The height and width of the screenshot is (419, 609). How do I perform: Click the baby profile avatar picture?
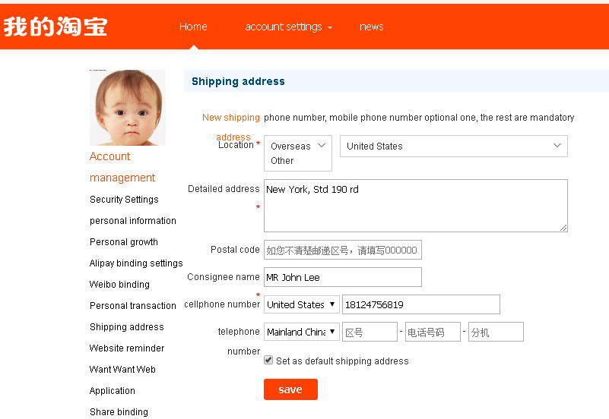pyautogui.click(x=128, y=108)
